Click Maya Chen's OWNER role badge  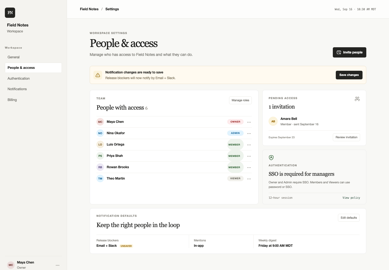[235, 122]
